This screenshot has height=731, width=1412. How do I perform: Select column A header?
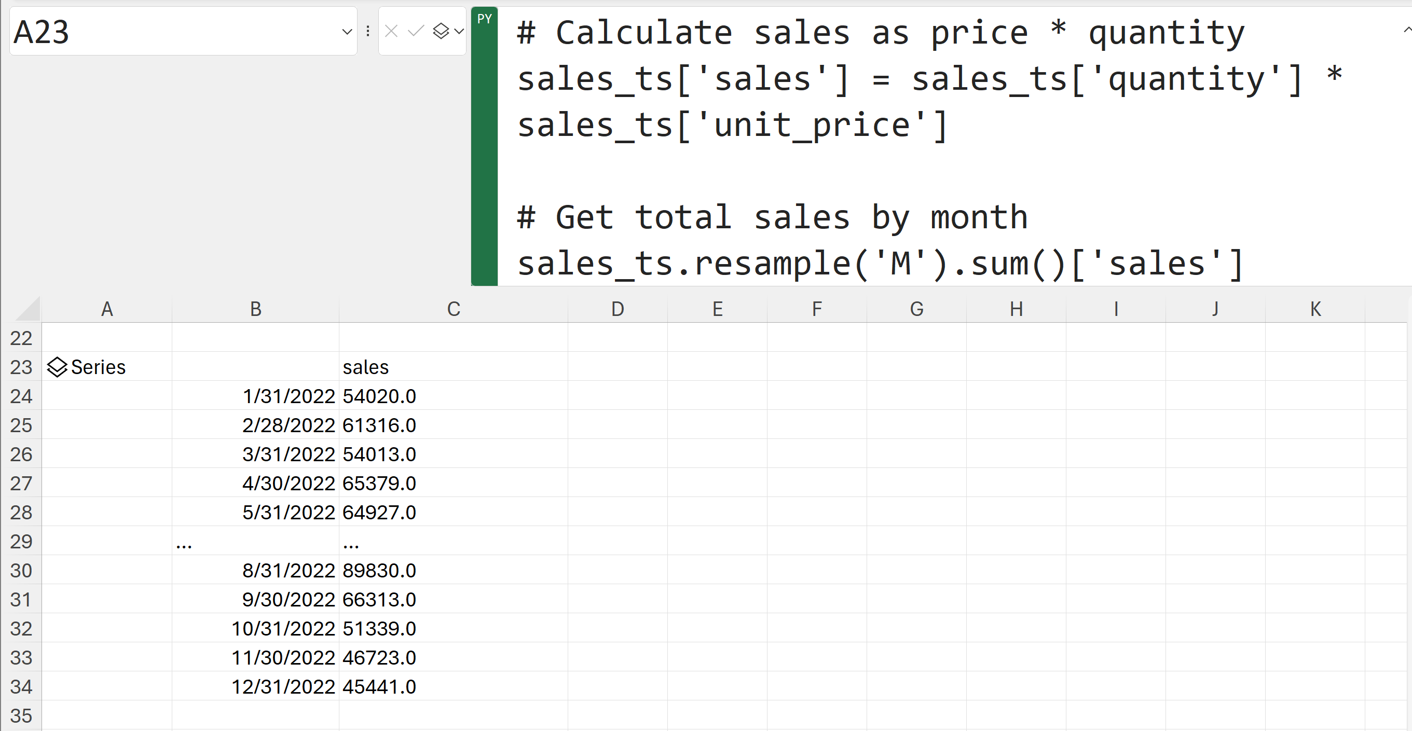click(107, 309)
